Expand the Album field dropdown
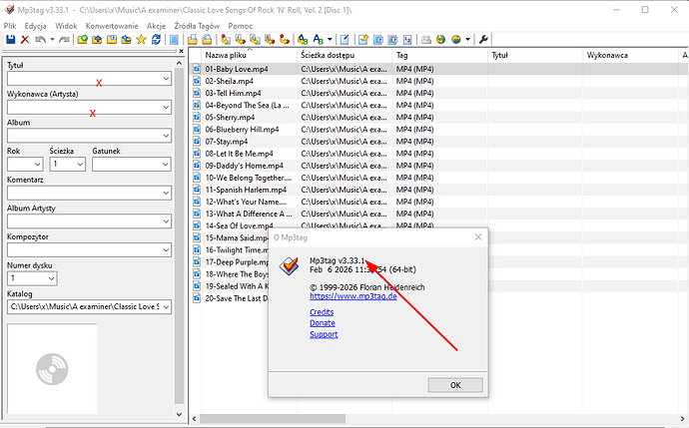Image resolution: width=689 pixels, height=428 pixels. [166, 136]
